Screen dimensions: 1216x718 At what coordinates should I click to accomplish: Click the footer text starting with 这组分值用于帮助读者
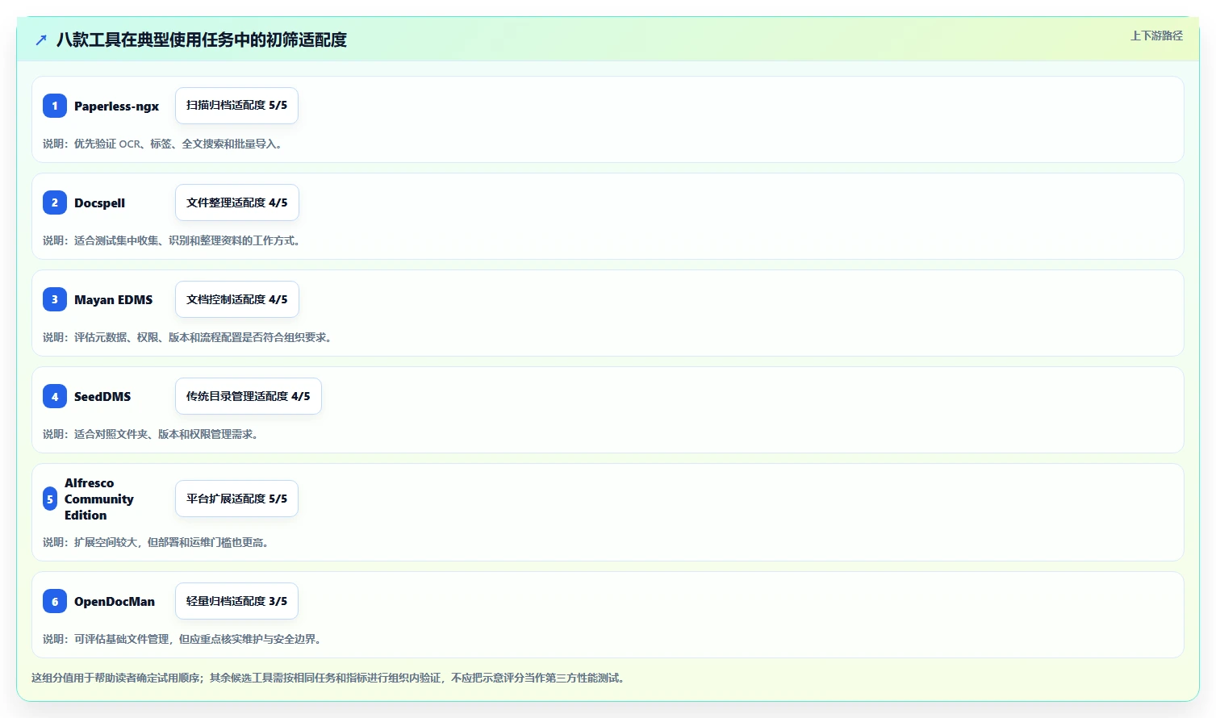[329, 678]
